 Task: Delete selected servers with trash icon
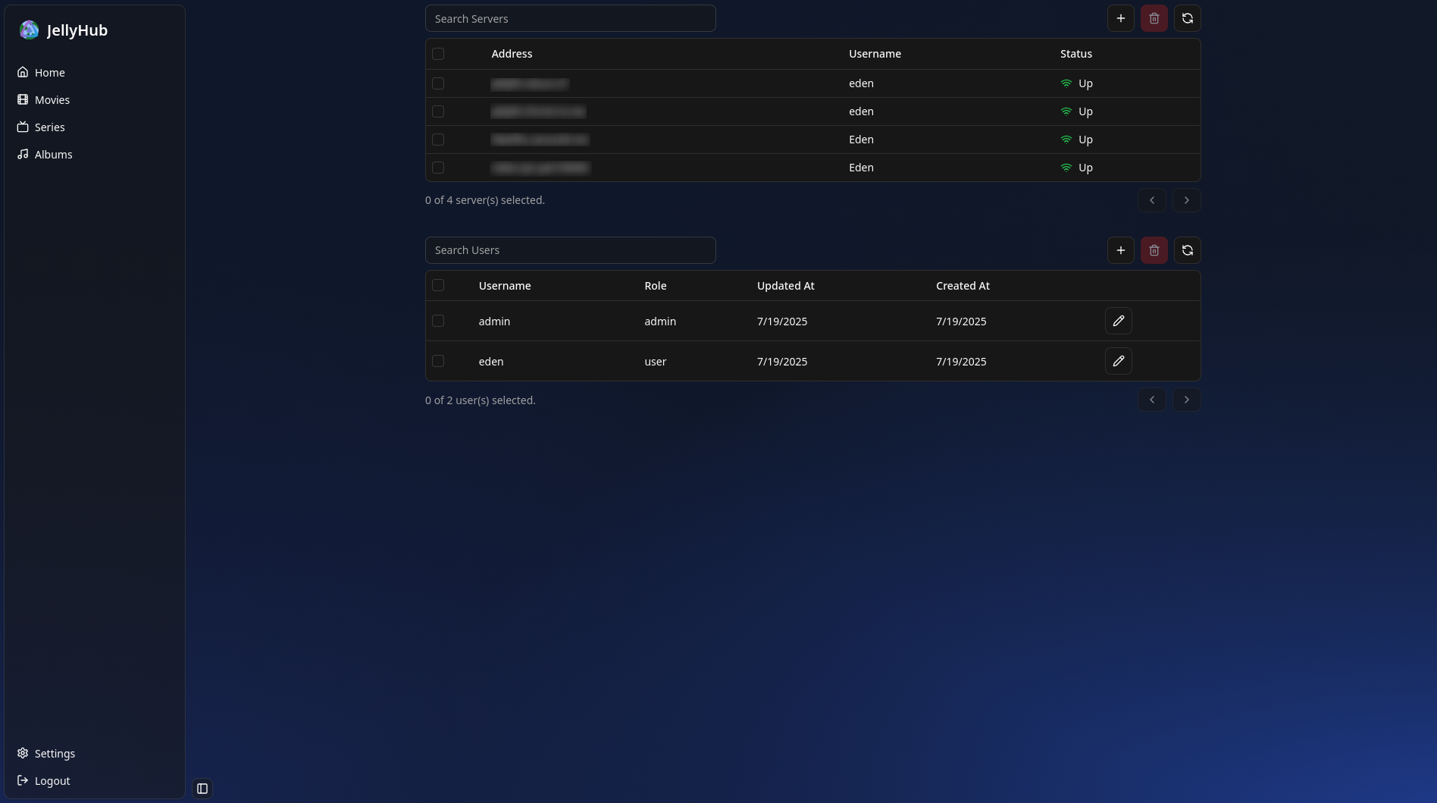(1154, 18)
